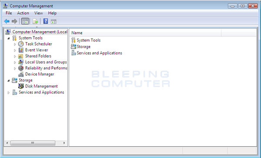The image size is (261, 158).
Task: Click the Shared Folders icon in the tree
Action: click(20, 56)
